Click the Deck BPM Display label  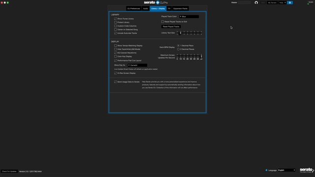pyautogui.click(x=167, y=47)
